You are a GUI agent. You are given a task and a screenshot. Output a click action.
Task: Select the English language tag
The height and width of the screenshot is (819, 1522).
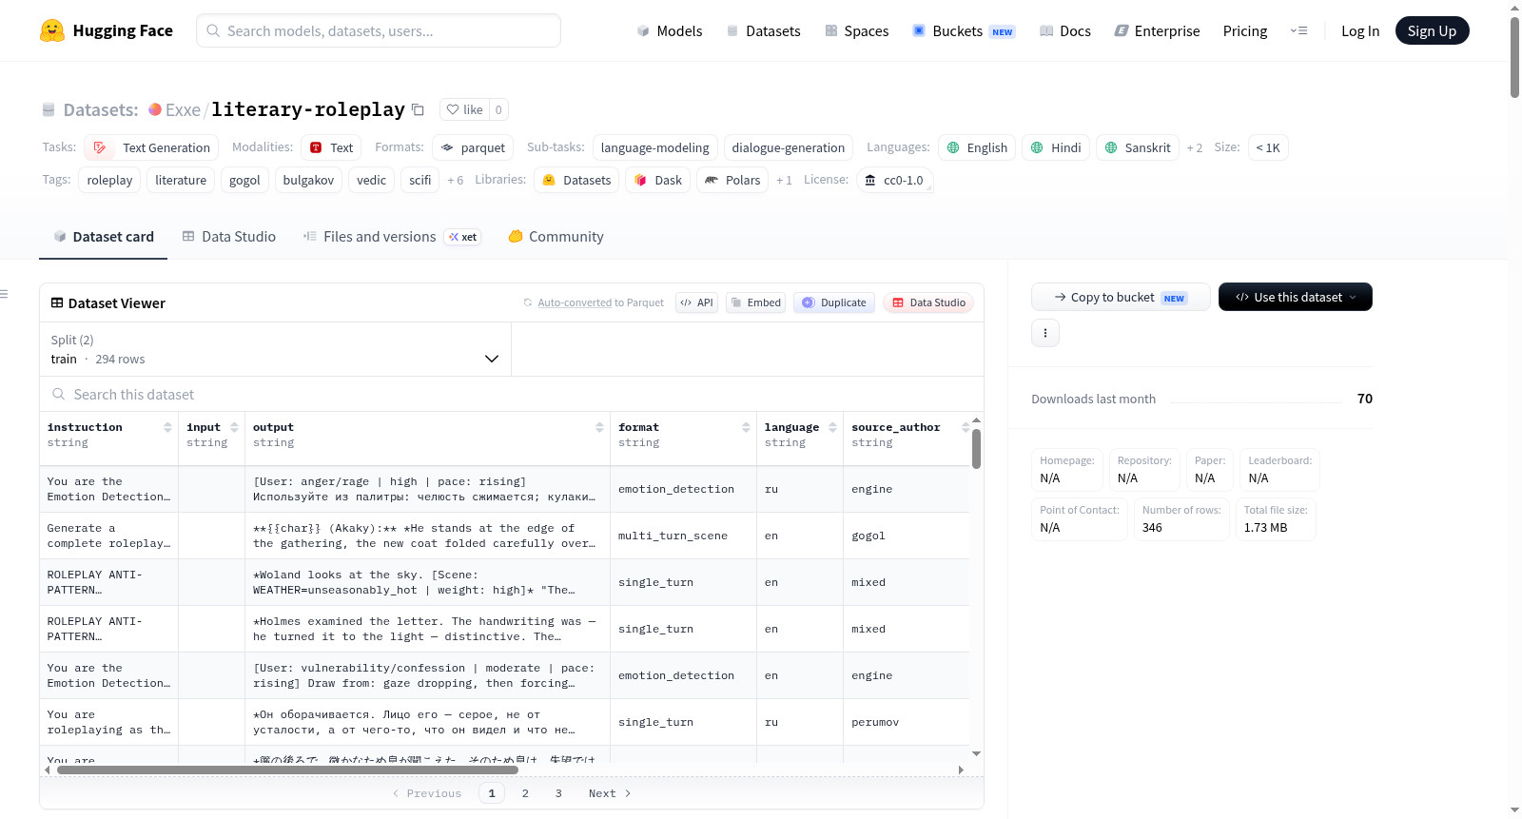tap(977, 147)
